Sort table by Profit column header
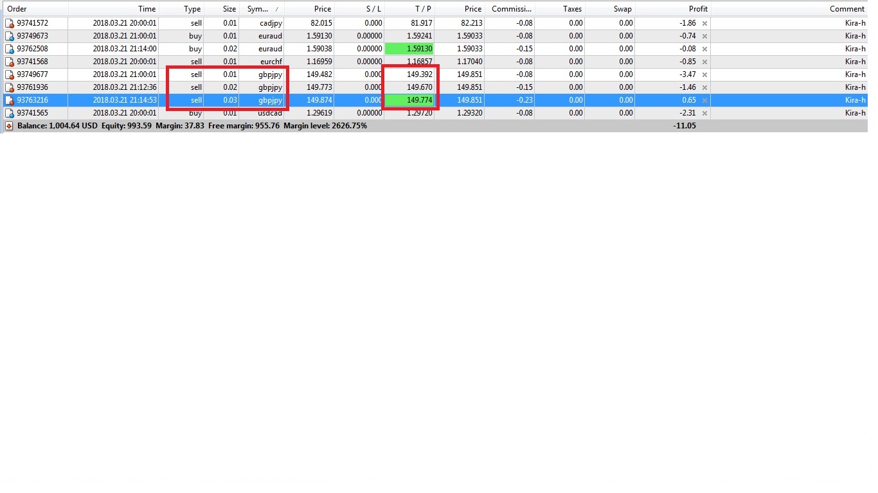 (x=697, y=9)
